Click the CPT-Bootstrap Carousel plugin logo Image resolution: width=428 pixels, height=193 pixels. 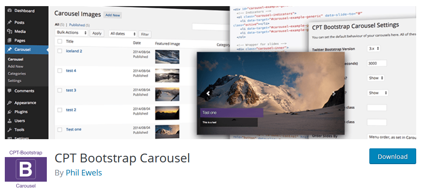(x=26, y=169)
